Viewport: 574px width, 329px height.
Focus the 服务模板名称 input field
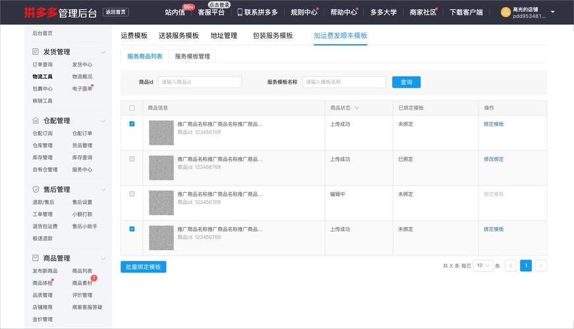click(x=344, y=82)
